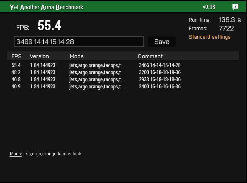Click comment '3200 16-18-18-18-36'
Viewport: 247px width, 183px height.
[x=160, y=72]
